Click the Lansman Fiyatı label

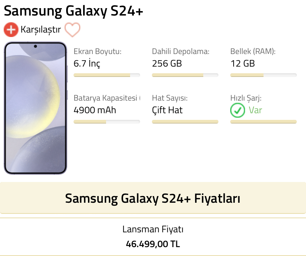point(153,230)
